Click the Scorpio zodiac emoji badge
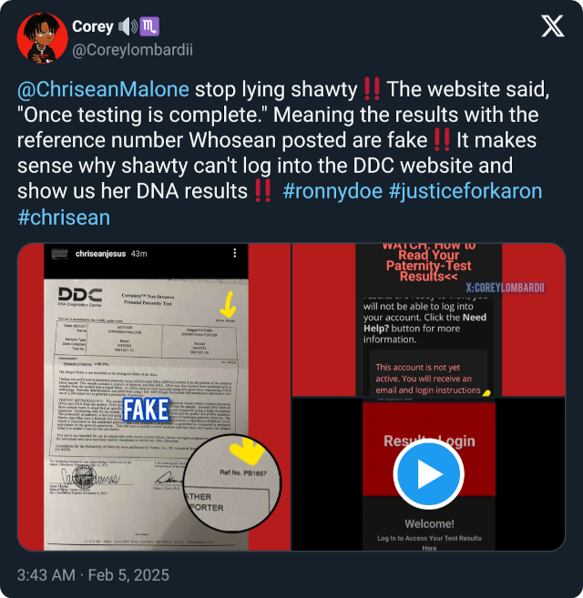 coord(149,26)
